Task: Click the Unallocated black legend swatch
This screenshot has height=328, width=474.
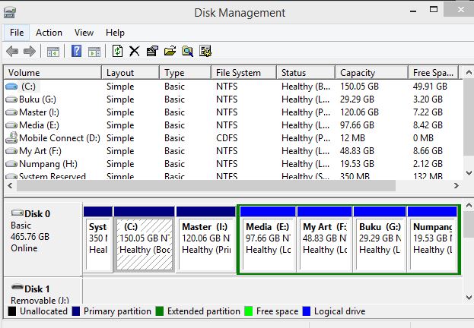Action: click(x=11, y=311)
